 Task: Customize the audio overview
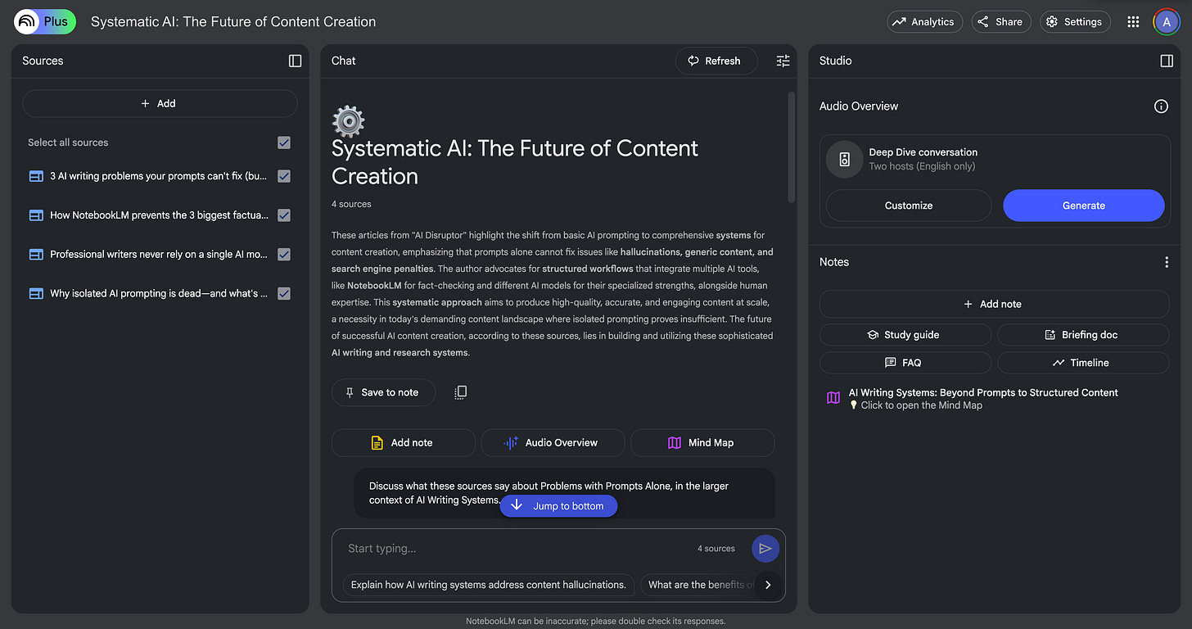909,206
